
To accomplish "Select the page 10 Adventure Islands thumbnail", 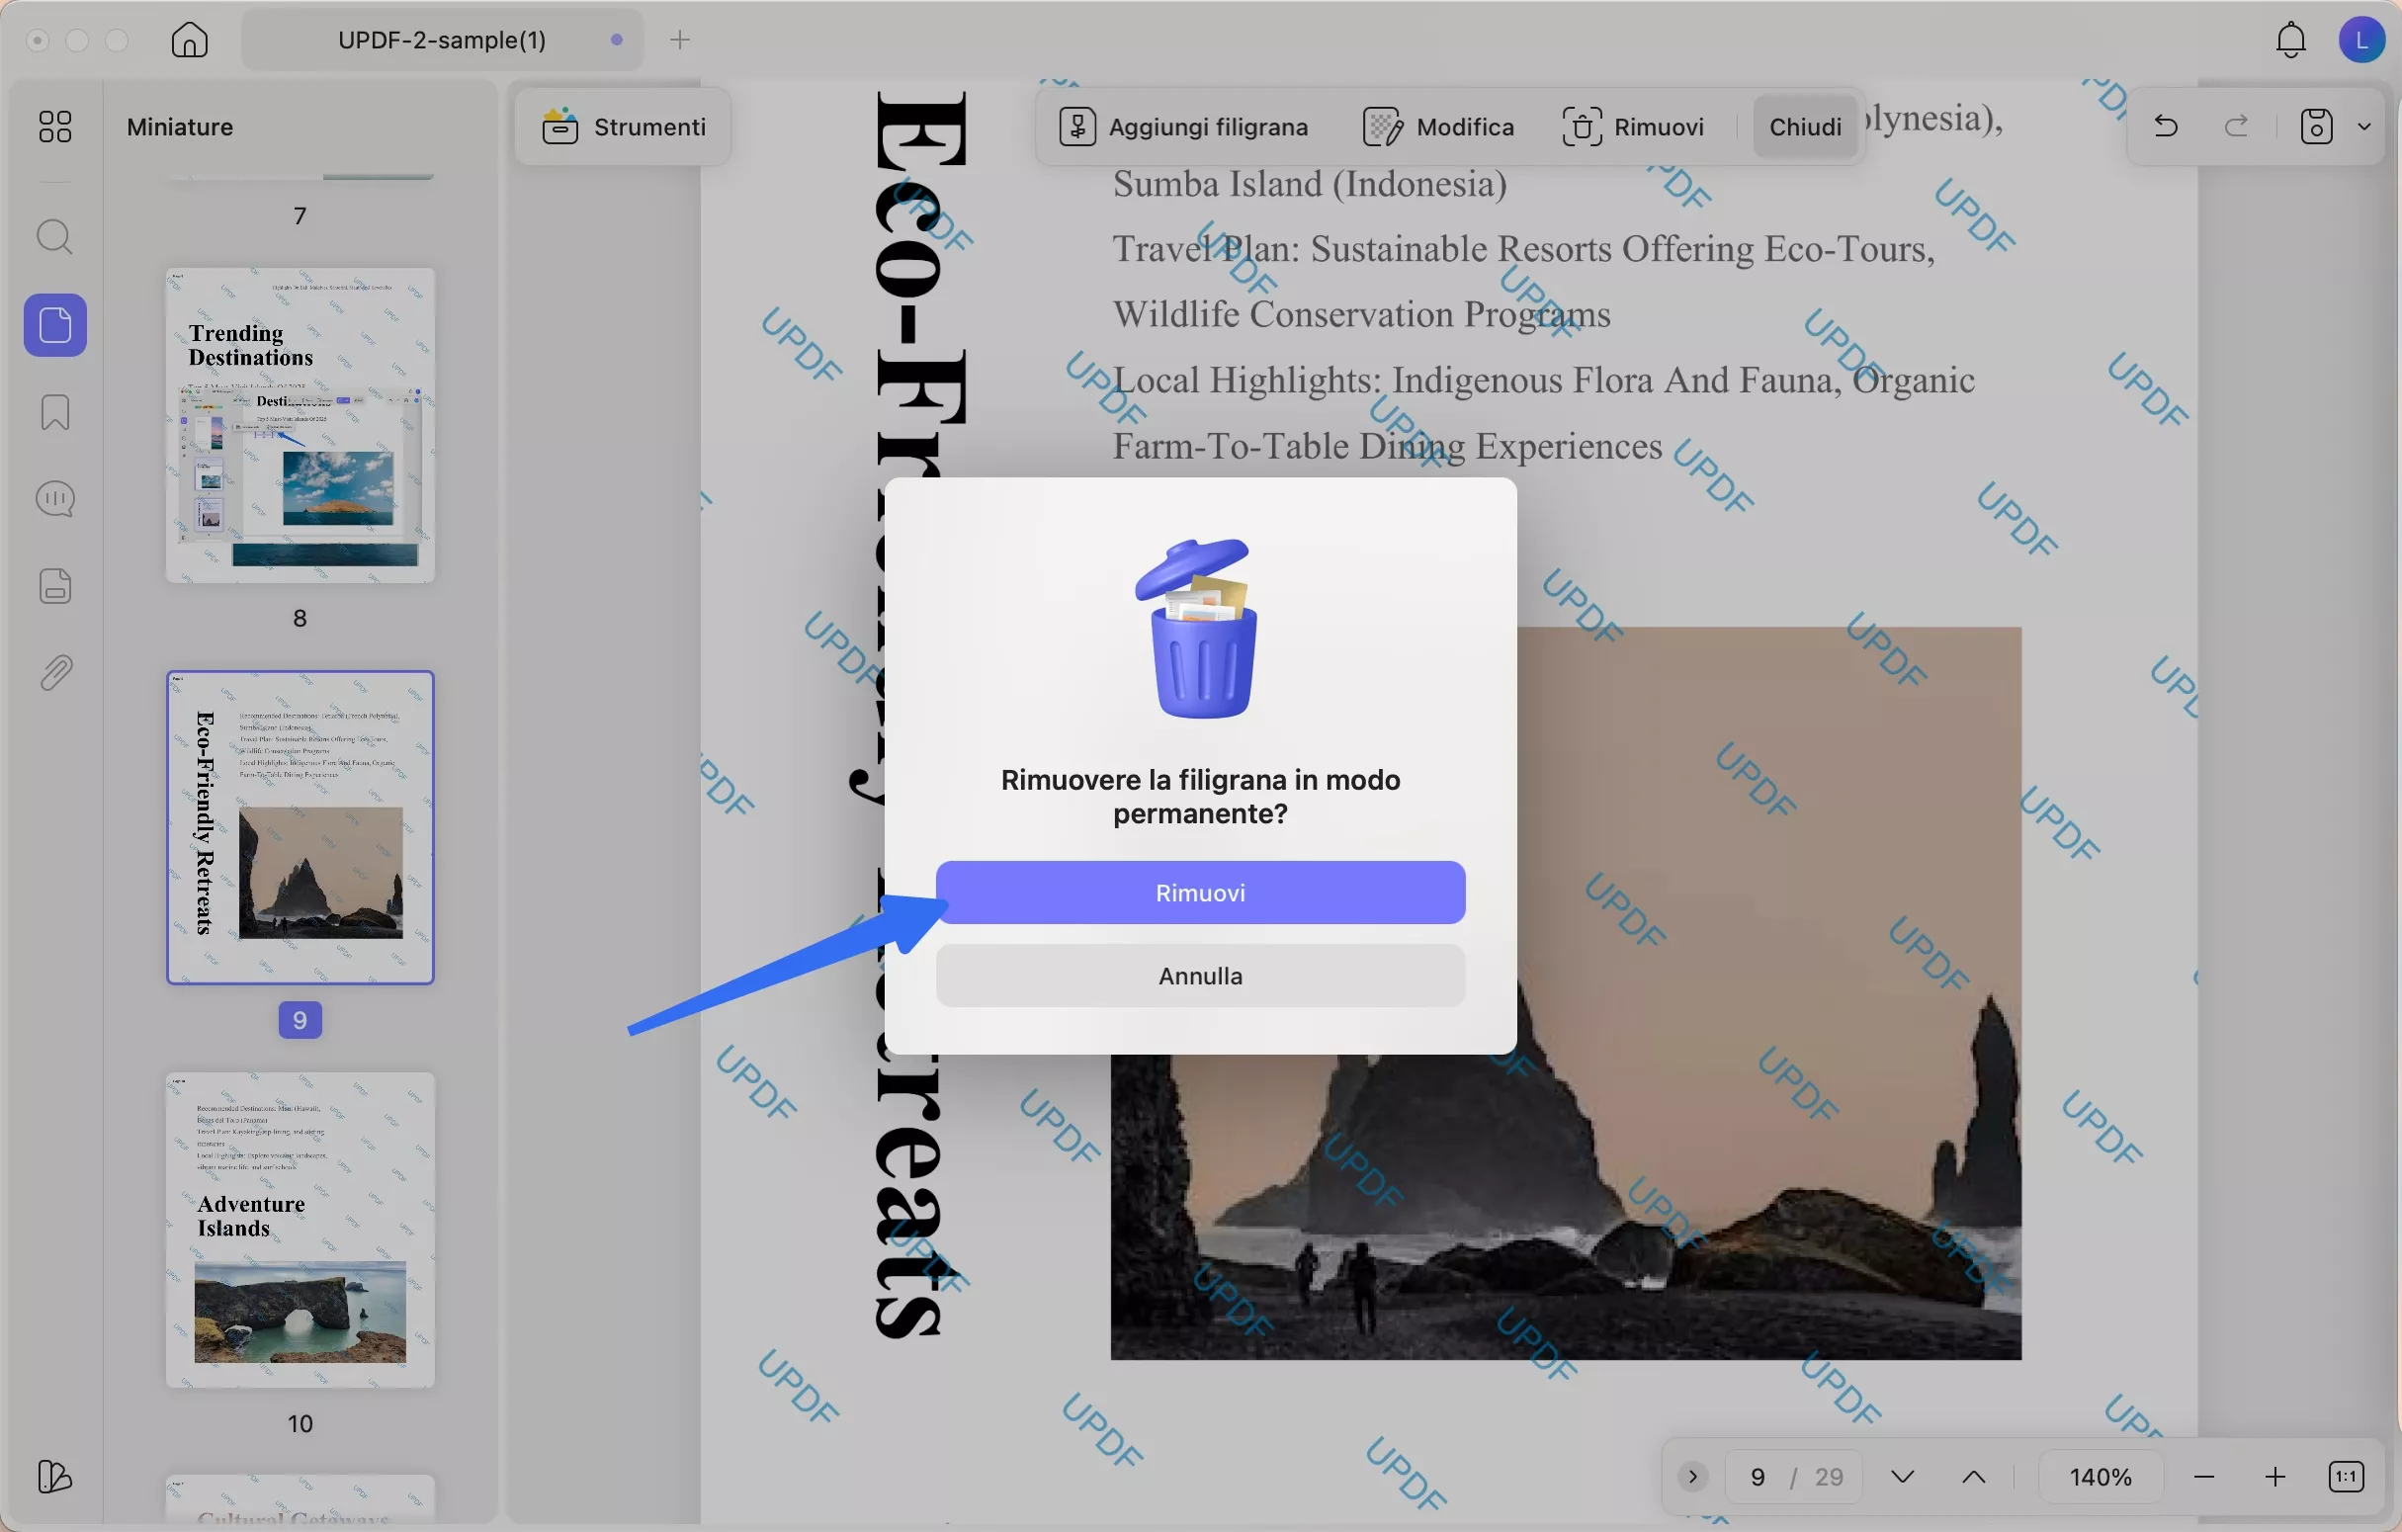I will 300,1230.
